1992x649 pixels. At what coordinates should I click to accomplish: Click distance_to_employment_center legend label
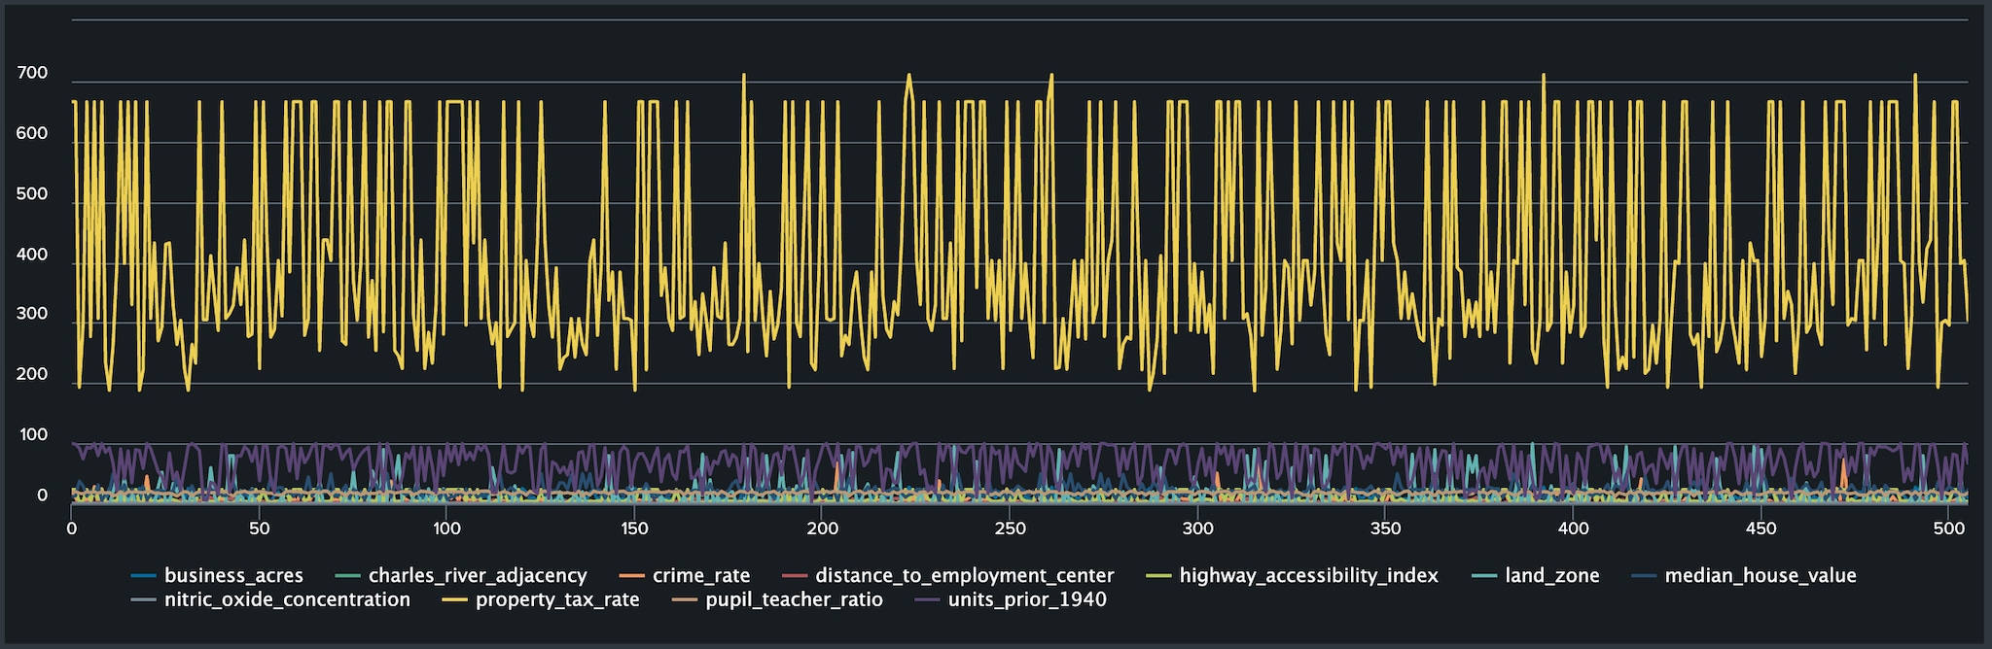coord(964,576)
